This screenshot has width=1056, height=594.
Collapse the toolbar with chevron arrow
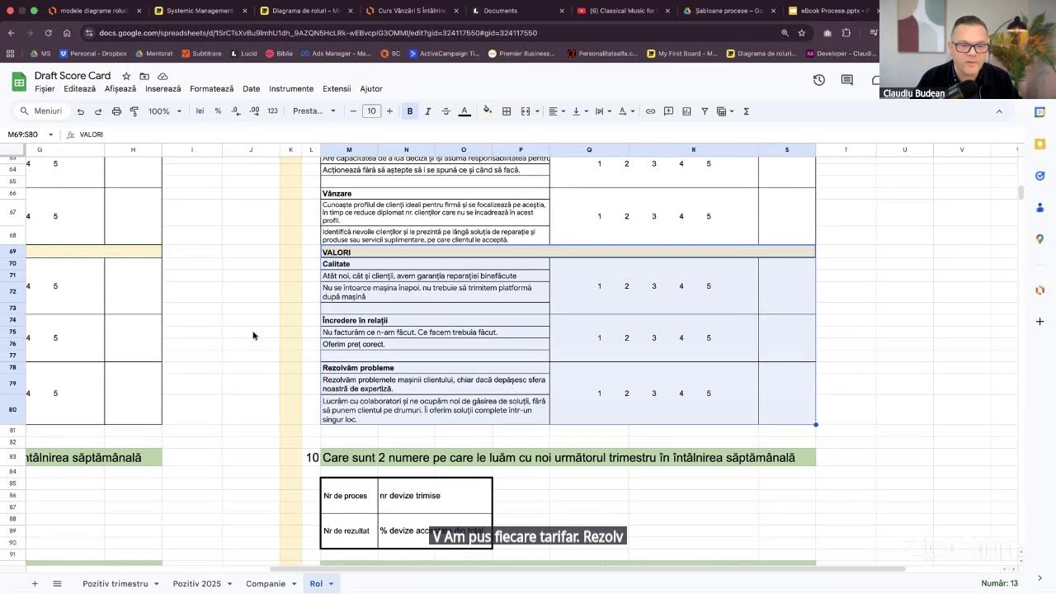(x=999, y=111)
